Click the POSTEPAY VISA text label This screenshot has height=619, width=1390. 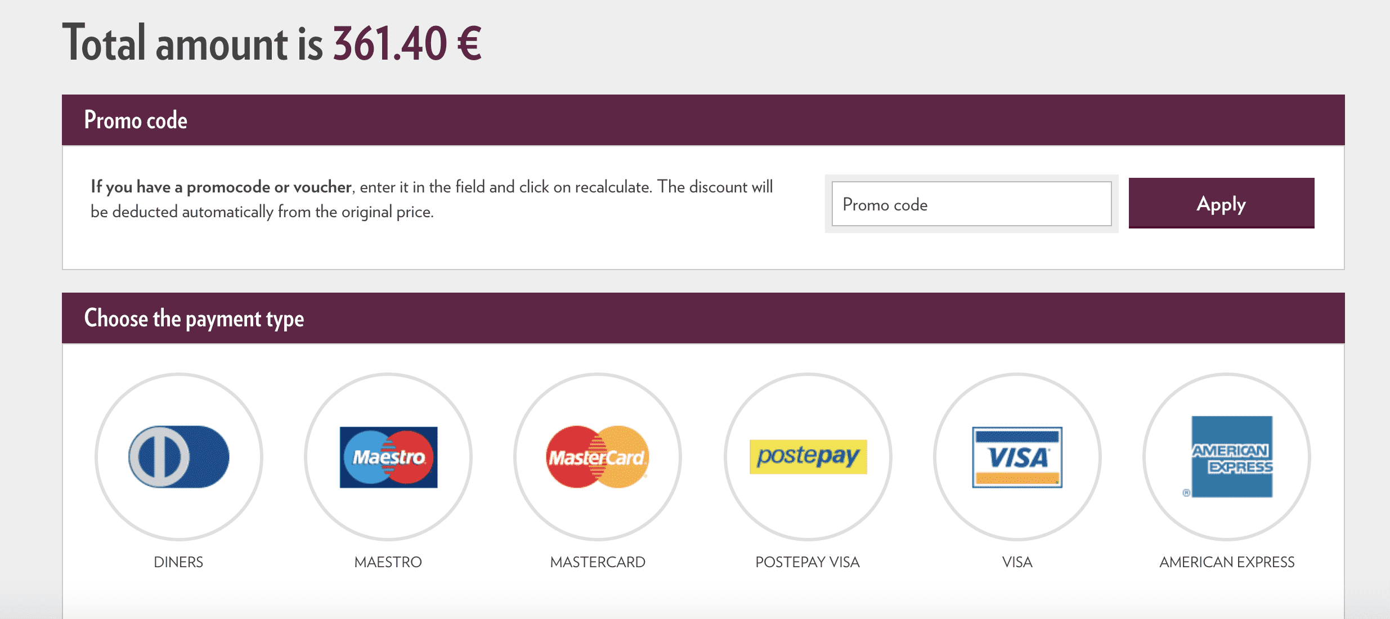[808, 562]
